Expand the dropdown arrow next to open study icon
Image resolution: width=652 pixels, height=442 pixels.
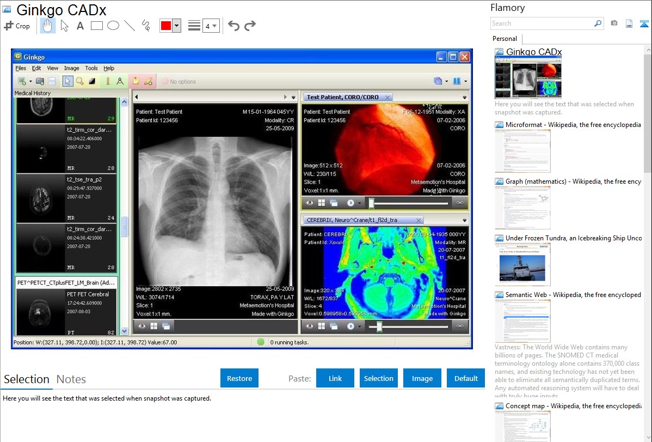(x=30, y=82)
